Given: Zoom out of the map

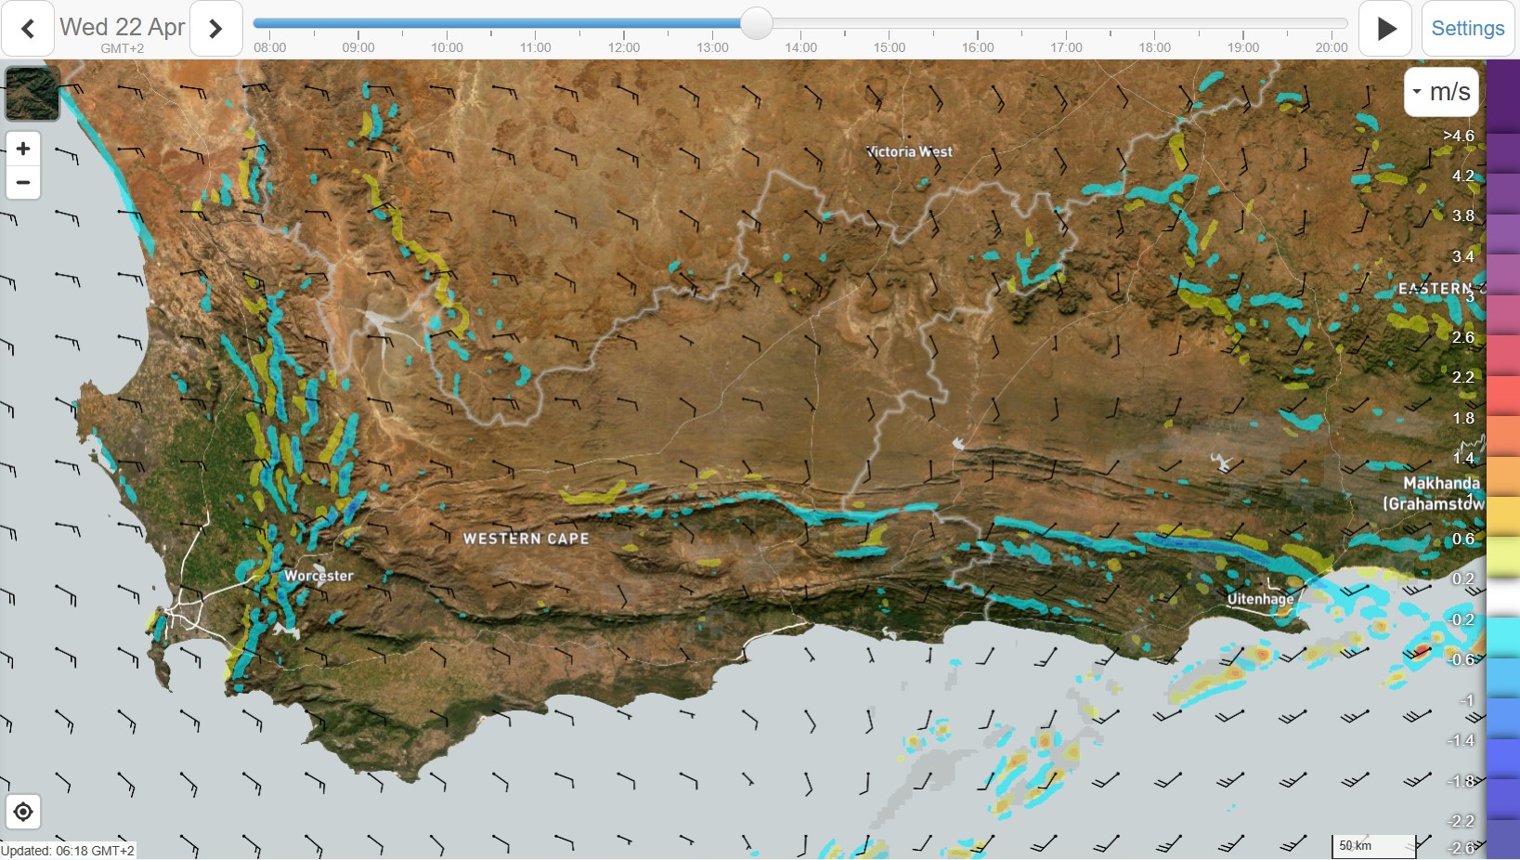Looking at the screenshot, I should pyautogui.click(x=23, y=183).
